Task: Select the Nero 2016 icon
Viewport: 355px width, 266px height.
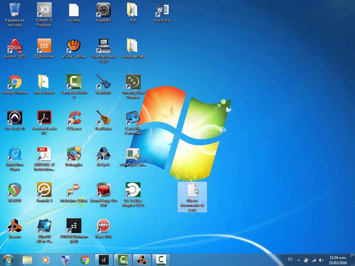Action: coord(104,229)
